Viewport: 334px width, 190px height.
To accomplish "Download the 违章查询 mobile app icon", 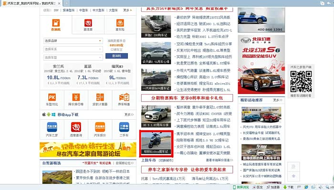I will coord(76,127).
